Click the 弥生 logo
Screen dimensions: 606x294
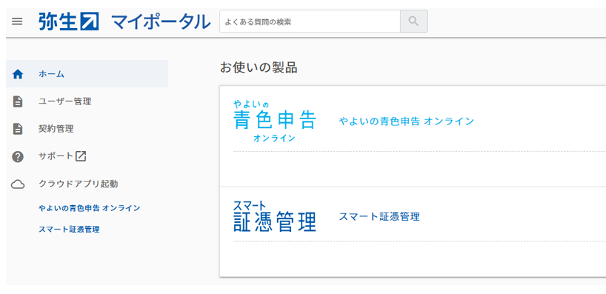[x=69, y=21]
